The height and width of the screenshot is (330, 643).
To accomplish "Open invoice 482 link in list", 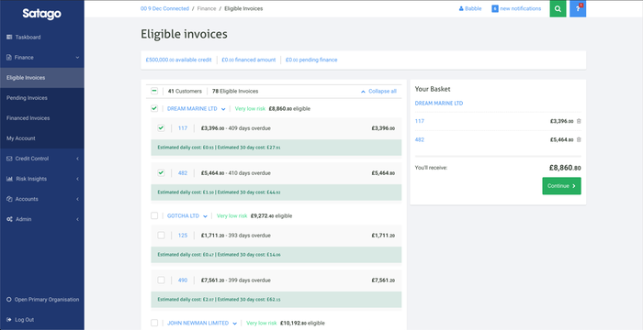I will 183,172.
